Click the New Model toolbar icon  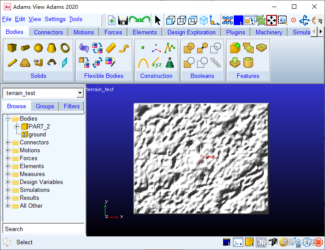pos(112,20)
